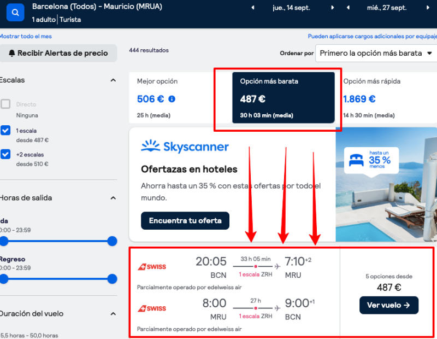
Task: Click SWISS logo on the 8:00 return flight
Action: [152, 308]
